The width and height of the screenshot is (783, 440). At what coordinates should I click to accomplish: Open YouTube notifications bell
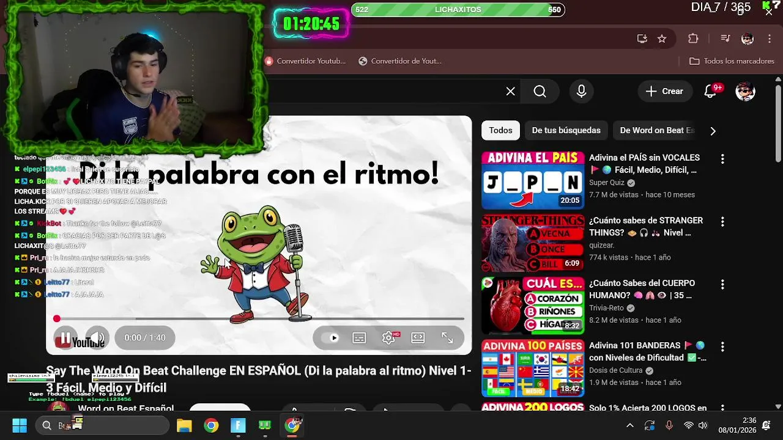(710, 92)
